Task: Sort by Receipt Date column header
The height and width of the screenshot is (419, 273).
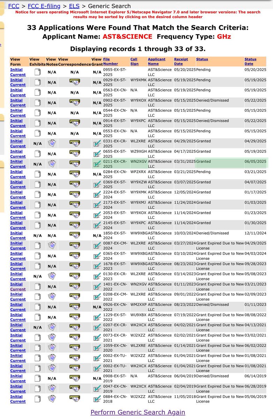Action: click(x=181, y=61)
